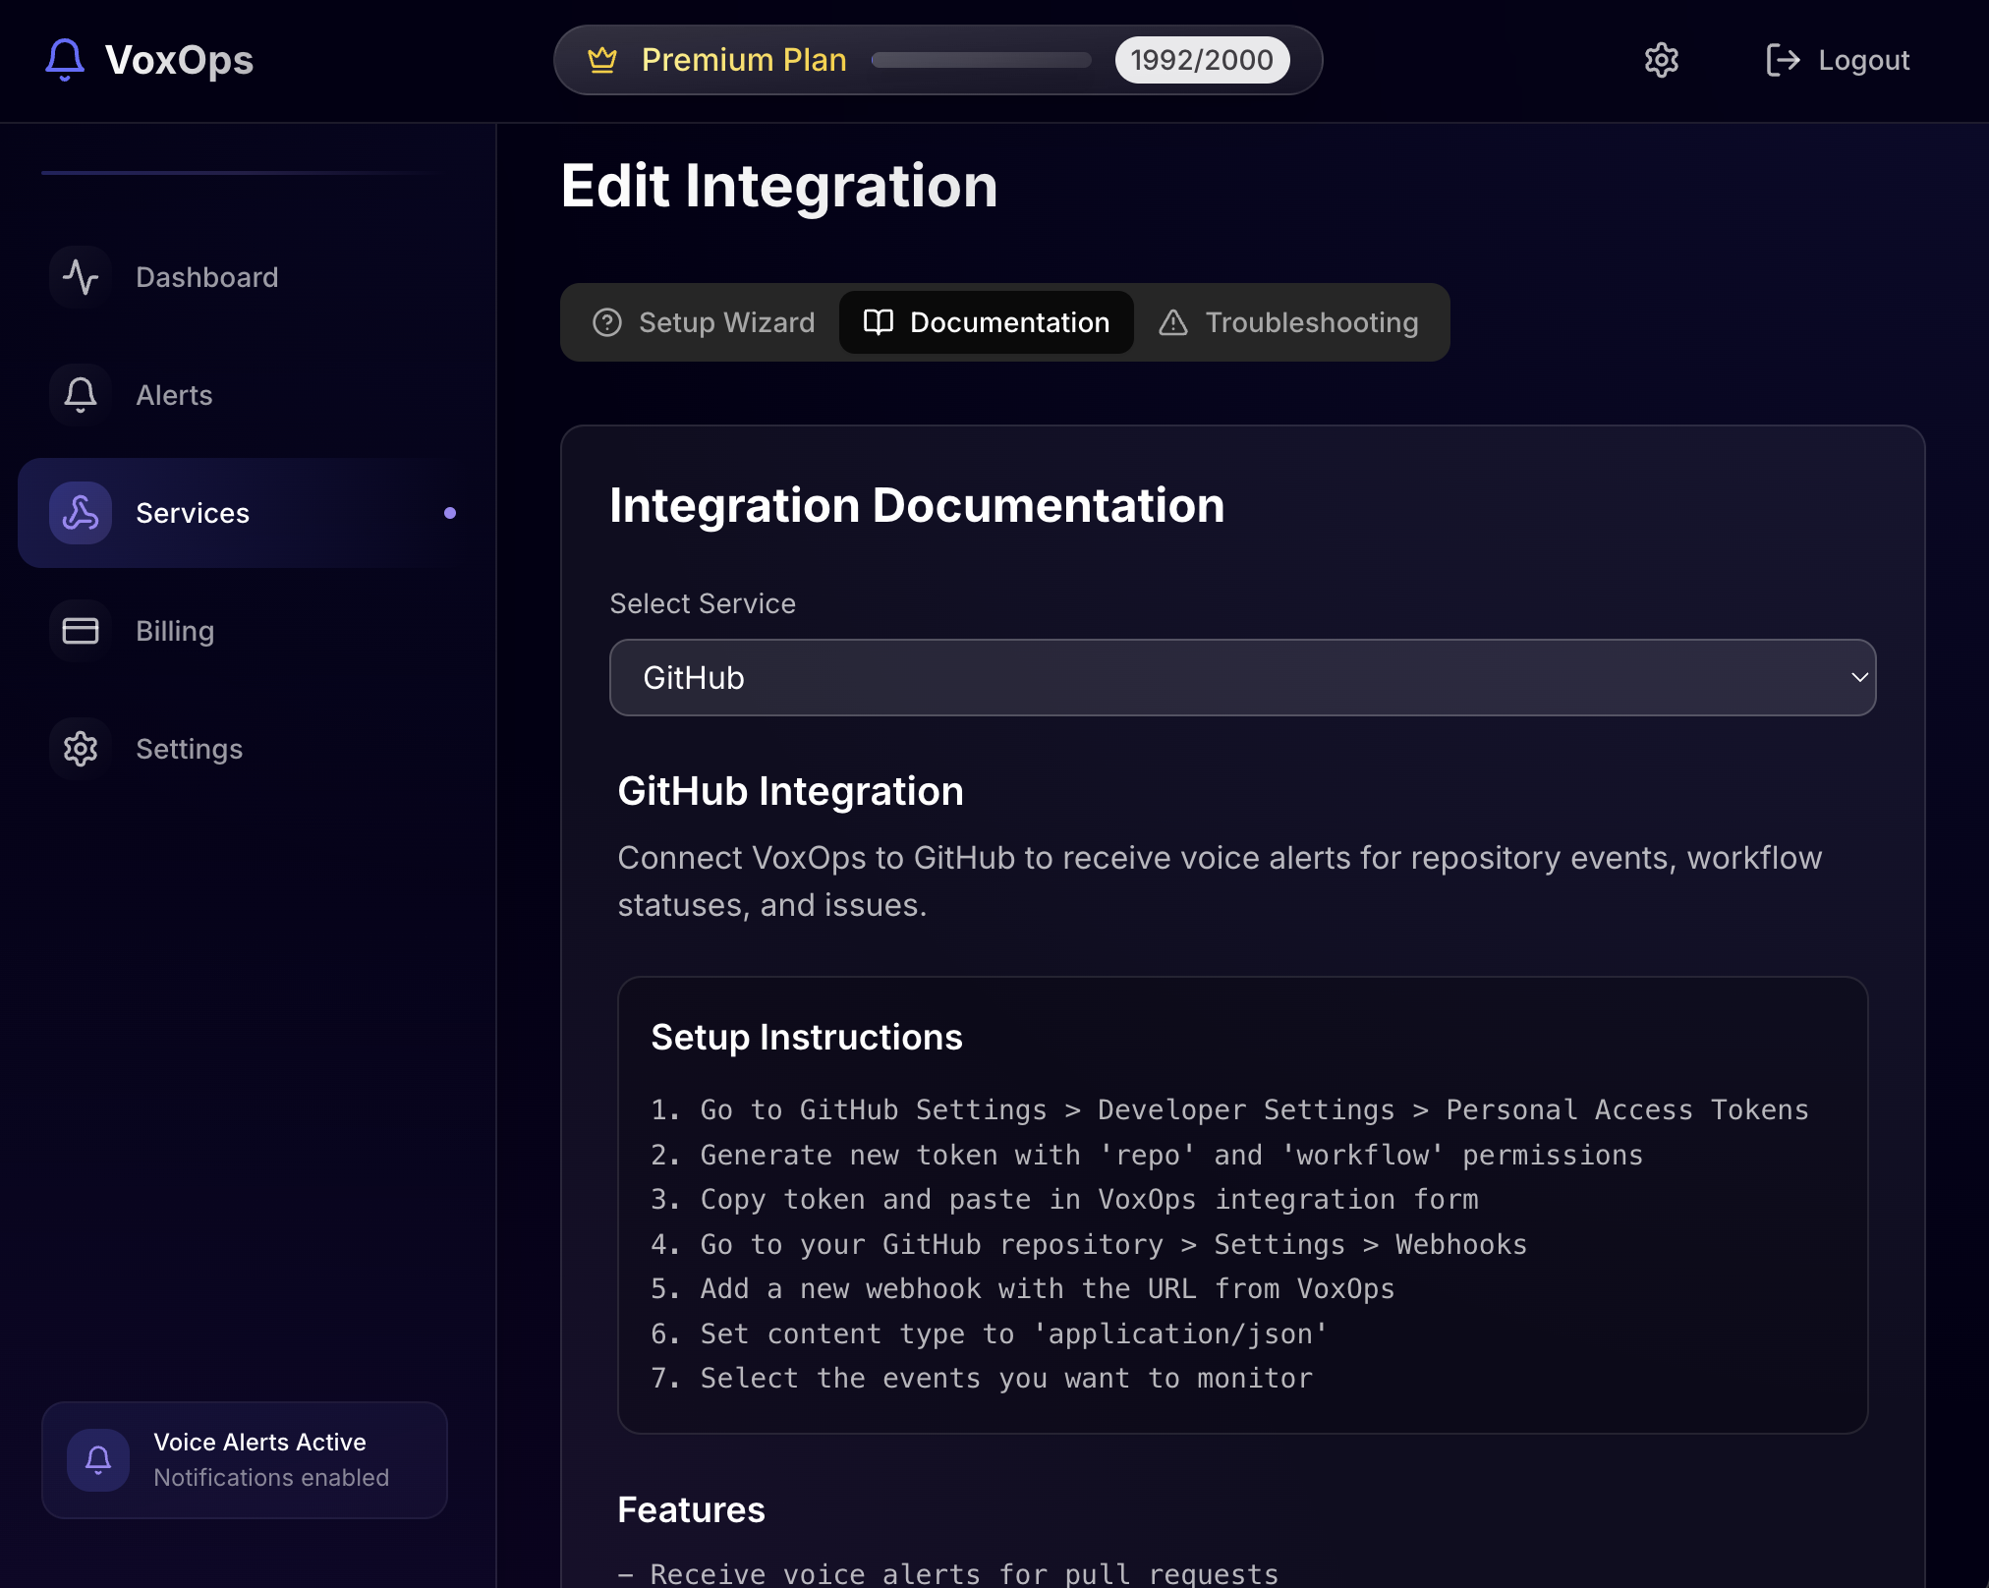Go to the Alerts page link
The width and height of the screenshot is (1989, 1588).
174,395
